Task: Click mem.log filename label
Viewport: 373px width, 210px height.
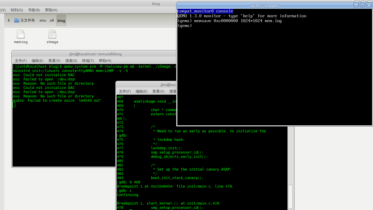Action: pos(21,42)
